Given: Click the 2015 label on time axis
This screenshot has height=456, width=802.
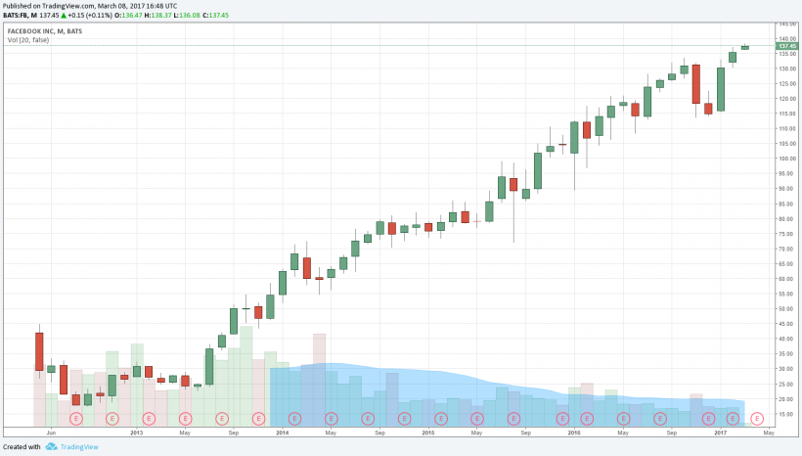Looking at the screenshot, I should (x=428, y=433).
